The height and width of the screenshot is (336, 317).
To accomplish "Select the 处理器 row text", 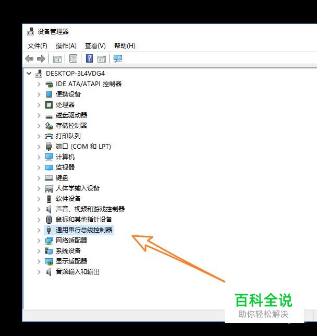I will [x=65, y=104].
